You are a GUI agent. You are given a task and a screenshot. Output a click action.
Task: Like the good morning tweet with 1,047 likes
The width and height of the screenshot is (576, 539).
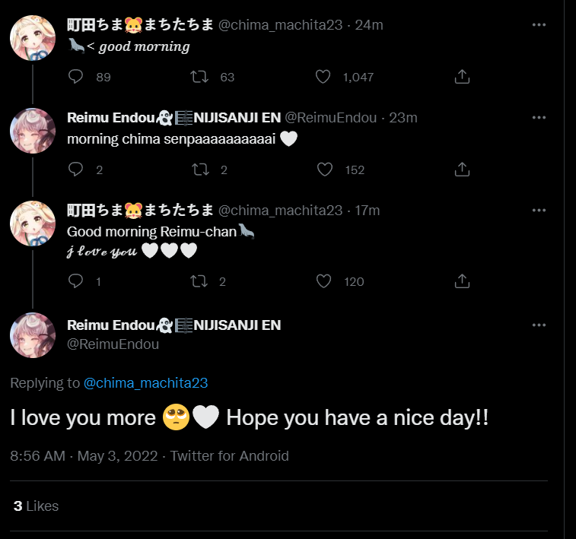point(323,77)
